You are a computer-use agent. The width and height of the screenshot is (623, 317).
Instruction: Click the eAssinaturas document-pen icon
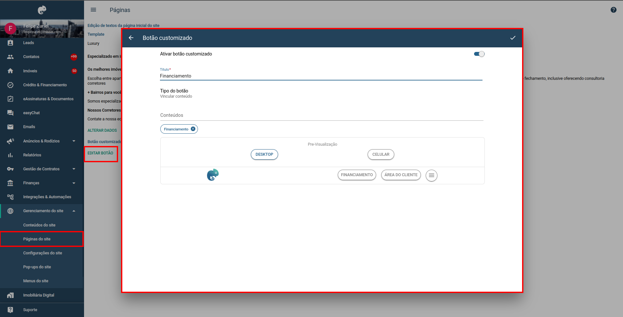10,99
